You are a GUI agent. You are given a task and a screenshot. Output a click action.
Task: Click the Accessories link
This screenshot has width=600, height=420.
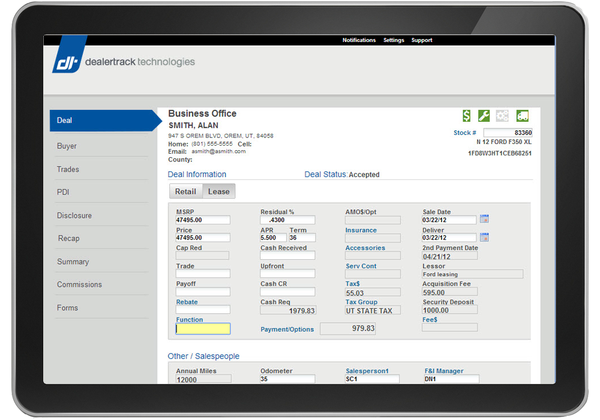point(365,248)
